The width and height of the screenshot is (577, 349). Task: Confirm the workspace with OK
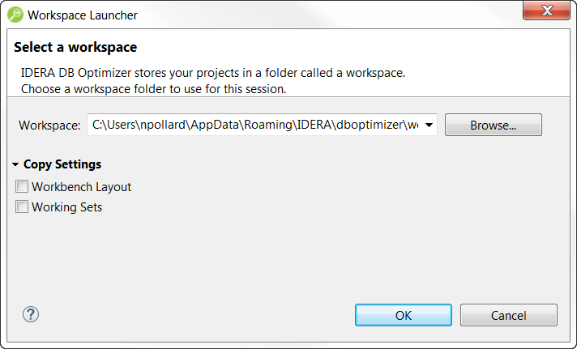point(403,315)
